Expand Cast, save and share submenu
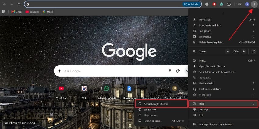 tap(224, 89)
